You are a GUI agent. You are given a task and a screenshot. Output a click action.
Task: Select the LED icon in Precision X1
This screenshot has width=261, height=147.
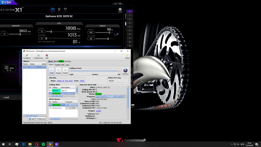click(59, 10)
